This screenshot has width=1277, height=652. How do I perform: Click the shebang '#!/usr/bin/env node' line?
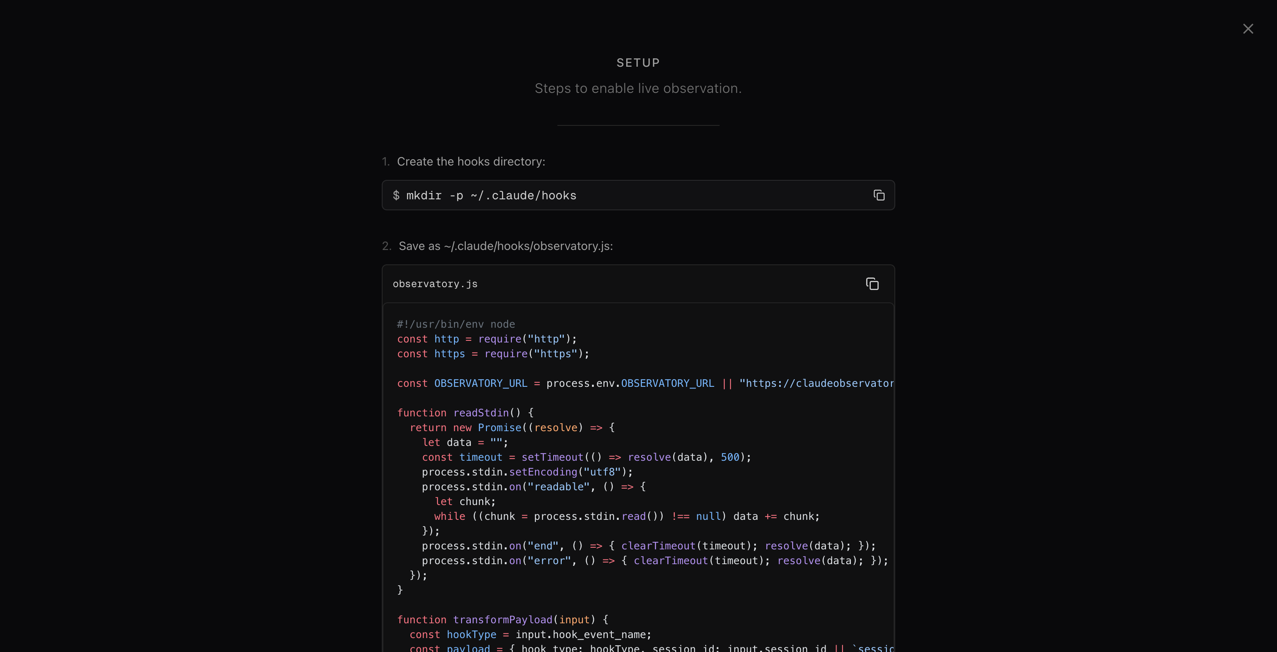(456, 324)
